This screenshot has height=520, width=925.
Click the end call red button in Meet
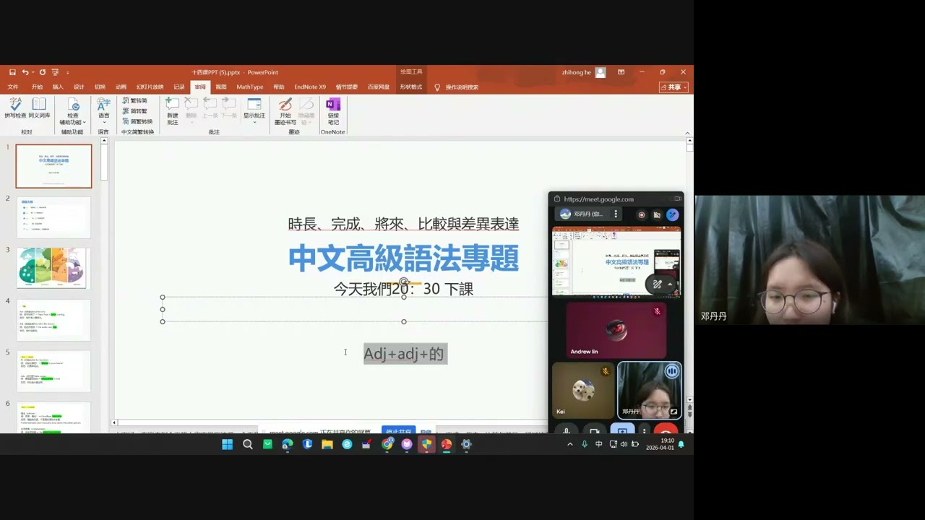click(666, 430)
